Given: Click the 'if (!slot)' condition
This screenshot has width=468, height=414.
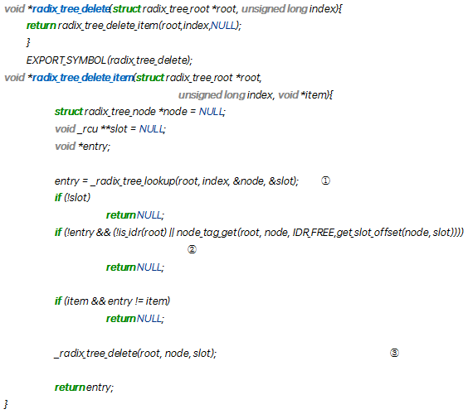Looking at the screenshot, I should click(72, 197).
